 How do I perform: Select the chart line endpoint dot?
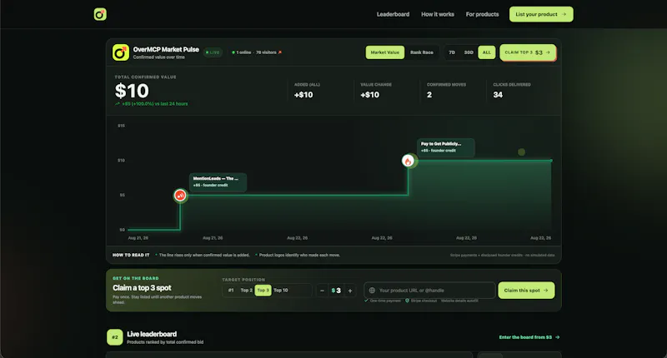(x=551, y=161)
